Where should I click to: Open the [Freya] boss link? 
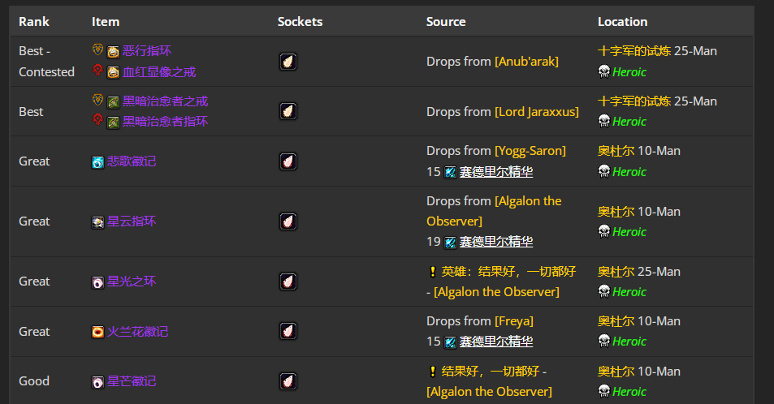point(514,321)
